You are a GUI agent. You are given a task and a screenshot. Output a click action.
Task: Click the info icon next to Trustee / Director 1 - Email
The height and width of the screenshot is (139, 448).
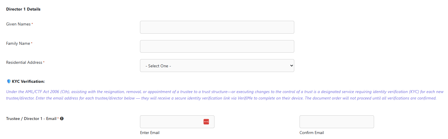tap(62, 119)
